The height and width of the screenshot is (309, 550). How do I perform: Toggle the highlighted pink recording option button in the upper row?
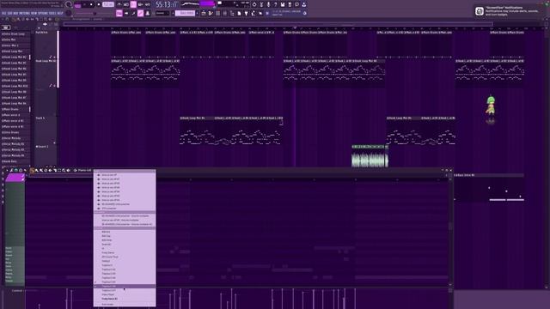tap(133, 5)
